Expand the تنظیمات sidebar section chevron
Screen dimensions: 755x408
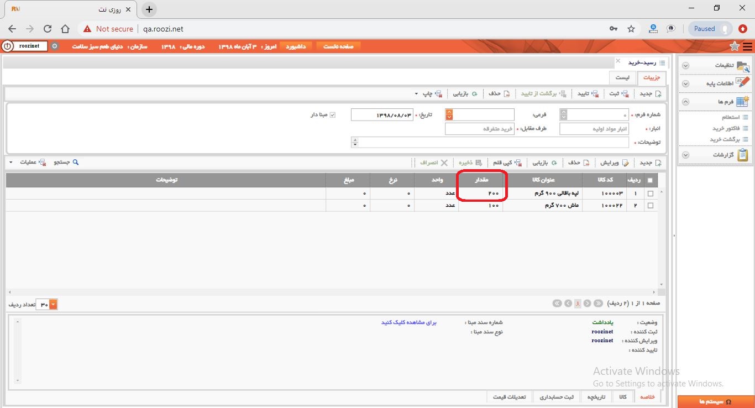[x=685, y=66]
